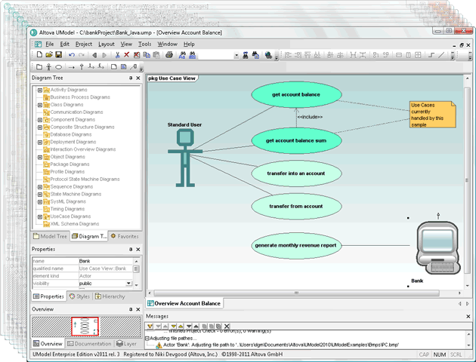Click the diagram's horizontal scrollbar
This screenshot has width=476, height=362.
[296, 293]
